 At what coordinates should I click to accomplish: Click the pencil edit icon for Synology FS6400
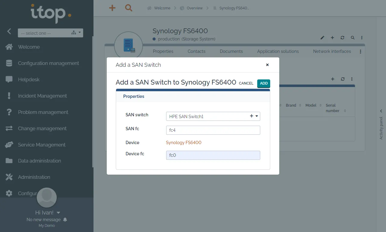point(322,38)
